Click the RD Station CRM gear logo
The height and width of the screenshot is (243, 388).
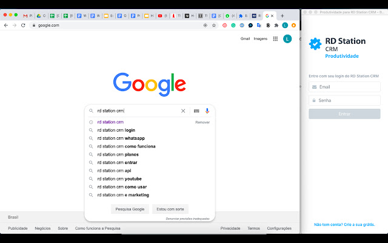click(315, 44)
